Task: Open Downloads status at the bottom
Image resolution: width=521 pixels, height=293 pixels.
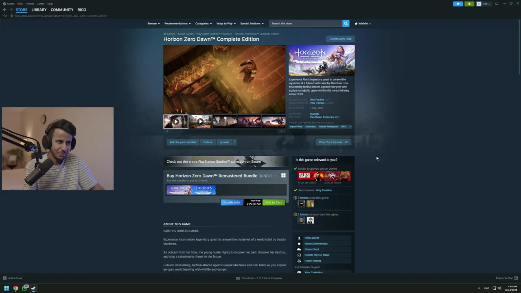Action: point(259,278)
